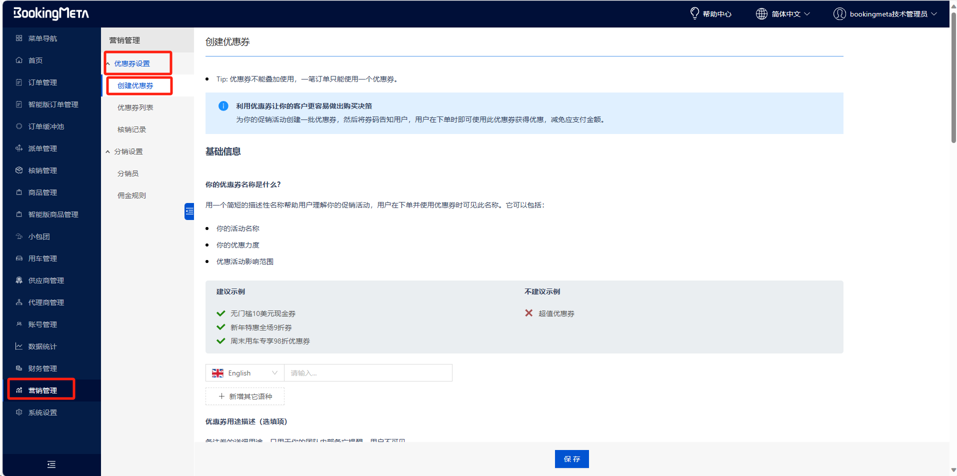This screenshot has width=957, height=476.
Task: Open the English language dropdown
Action: (x=244, y=373)
